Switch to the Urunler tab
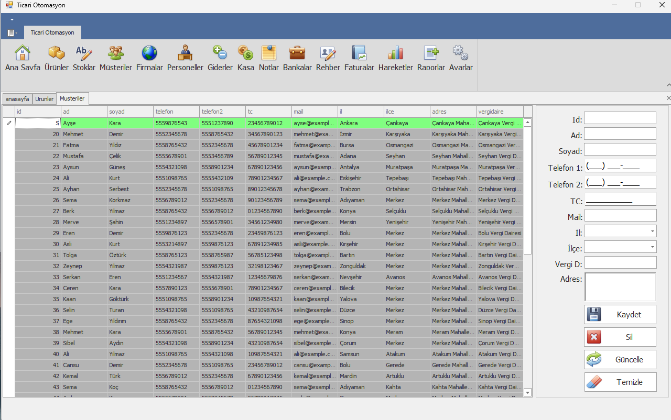671x420 pixels. click(x=45, y=99)
